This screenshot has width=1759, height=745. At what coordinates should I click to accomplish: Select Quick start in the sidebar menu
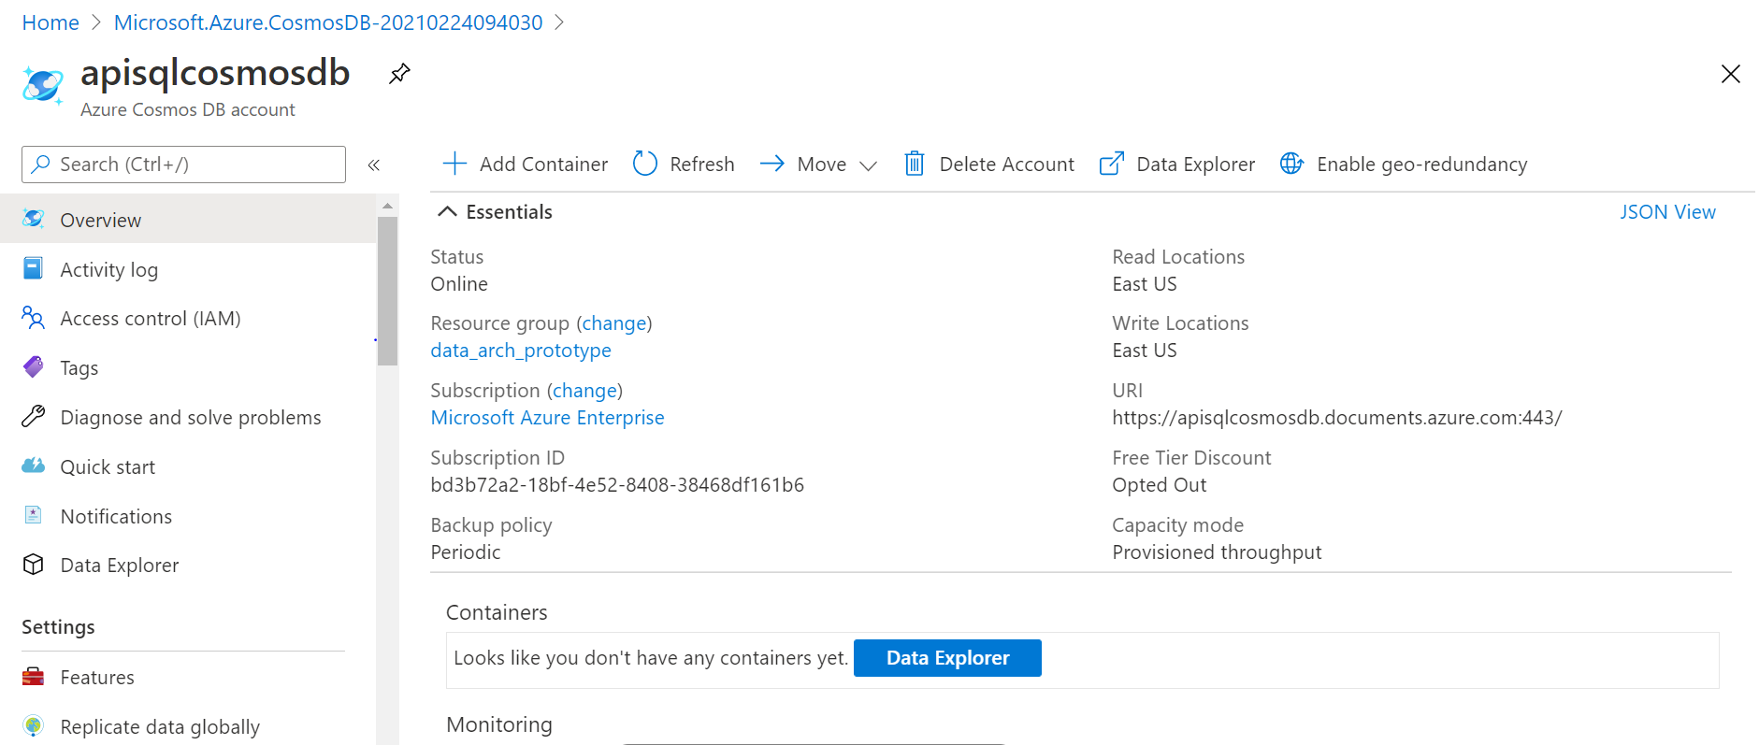(108, 467)
